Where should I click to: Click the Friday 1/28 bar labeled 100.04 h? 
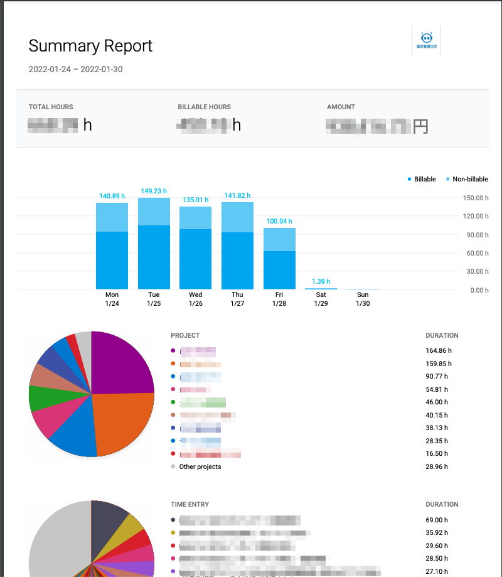pos(279,258)
